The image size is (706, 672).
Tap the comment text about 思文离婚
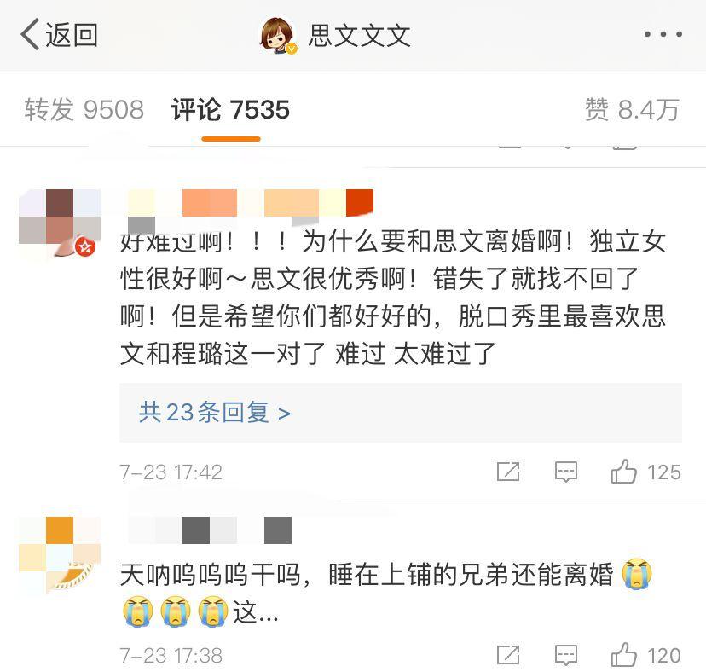(394, 298)
